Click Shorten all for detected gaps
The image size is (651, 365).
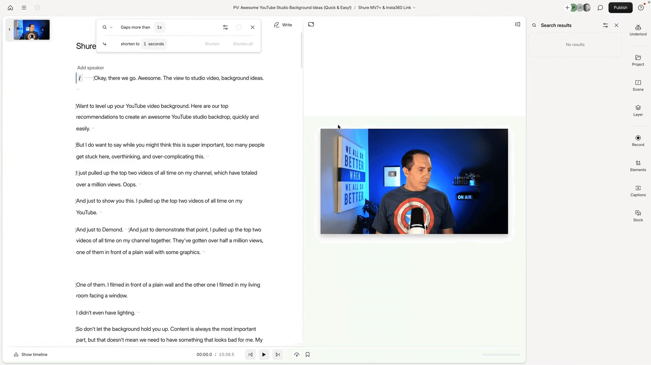[242, 44]
